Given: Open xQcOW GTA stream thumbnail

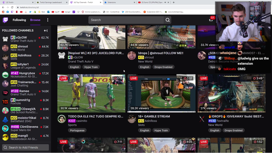Looking at the screenshot, I should [x=91, y=37].
